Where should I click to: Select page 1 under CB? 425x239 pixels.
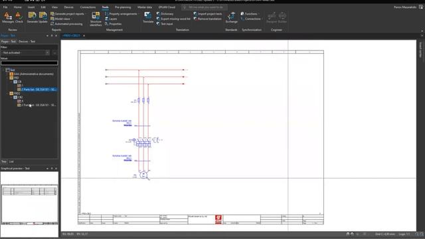coord(21,86)
